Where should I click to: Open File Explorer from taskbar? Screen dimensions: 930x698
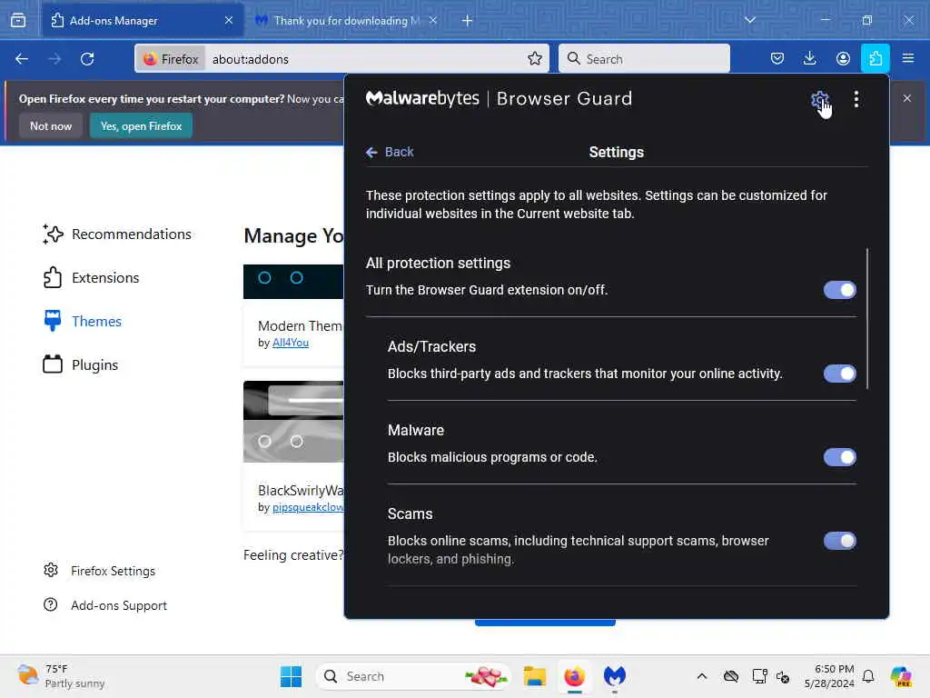click(x=534, y=676)
